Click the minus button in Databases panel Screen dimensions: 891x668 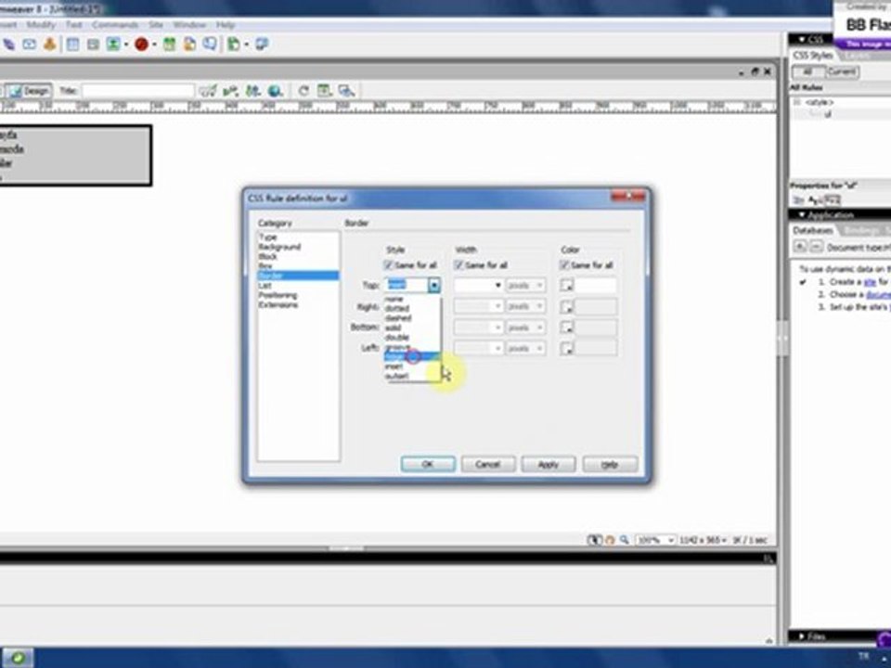(816, 247)
